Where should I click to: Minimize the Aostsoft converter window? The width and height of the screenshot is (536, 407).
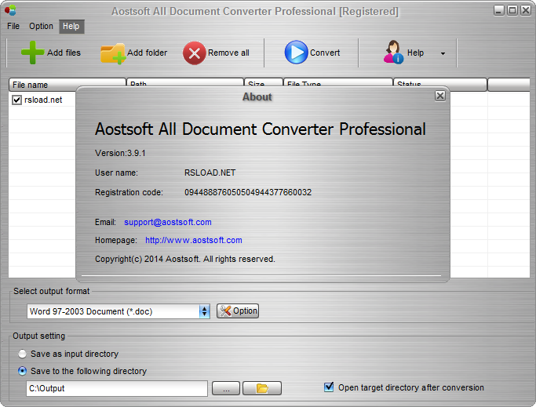(499, 11)
